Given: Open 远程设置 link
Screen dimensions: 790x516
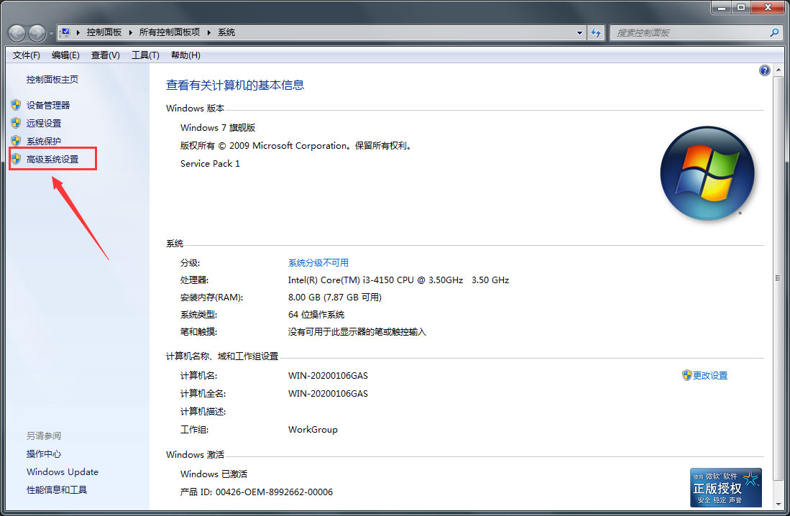Looking at the screenshot, I should pyautogui.click(x=44, y=123).
